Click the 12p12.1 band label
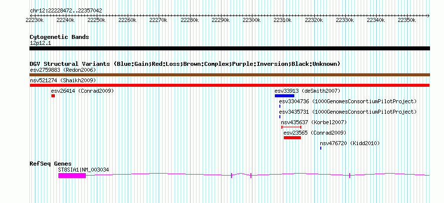 pyautogui.click(x=40, y=43)
